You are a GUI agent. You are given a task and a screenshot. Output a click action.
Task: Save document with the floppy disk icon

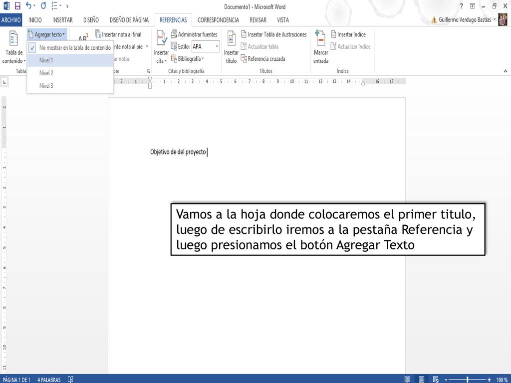point(17,6)
